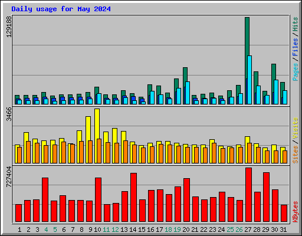This screenshot has height=236, width=302.
Task: Click green weekend day label 5
Action: pyautogui.click(x=55, y=230)
